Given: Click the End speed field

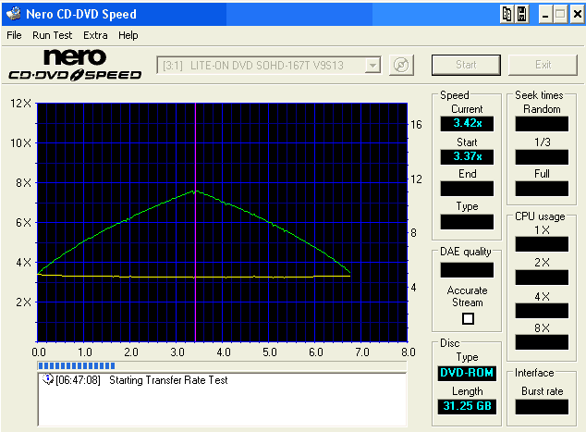Looking at the screenshot, I should 467,189.
